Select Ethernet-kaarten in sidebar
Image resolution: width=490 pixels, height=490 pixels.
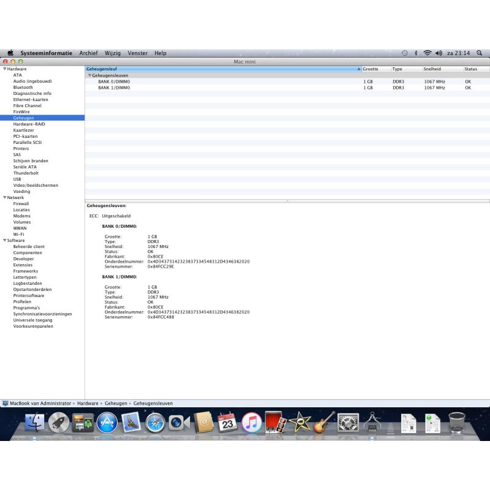pos(31,99)
